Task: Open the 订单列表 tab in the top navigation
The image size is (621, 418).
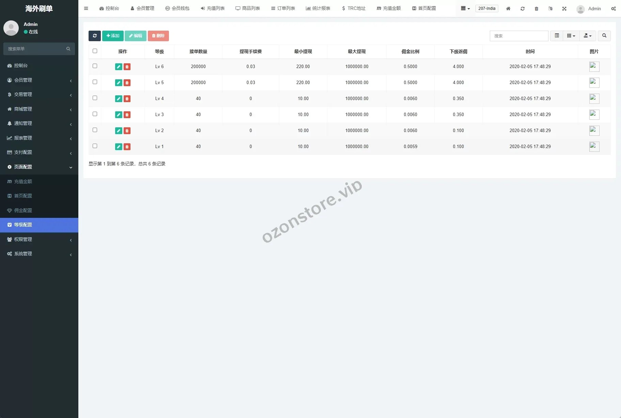Action: (283, 9)
